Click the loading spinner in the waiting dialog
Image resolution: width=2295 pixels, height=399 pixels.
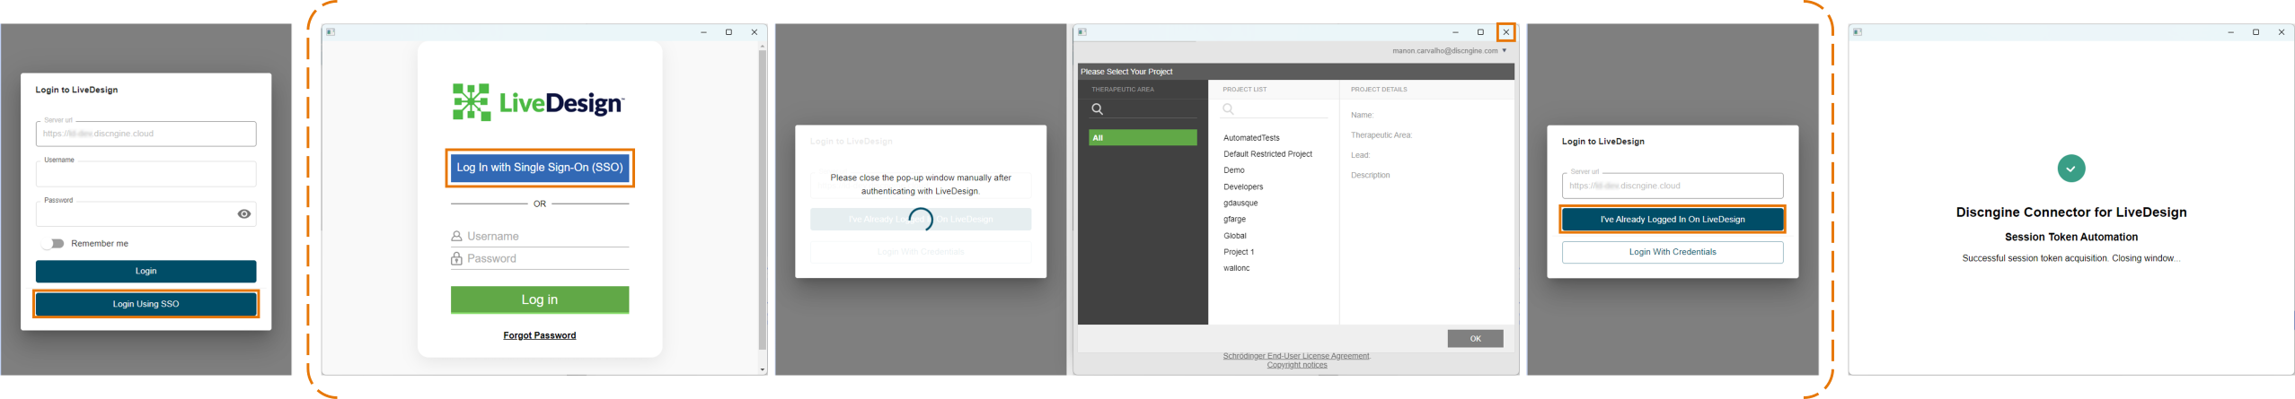click(x=921, y=219)
